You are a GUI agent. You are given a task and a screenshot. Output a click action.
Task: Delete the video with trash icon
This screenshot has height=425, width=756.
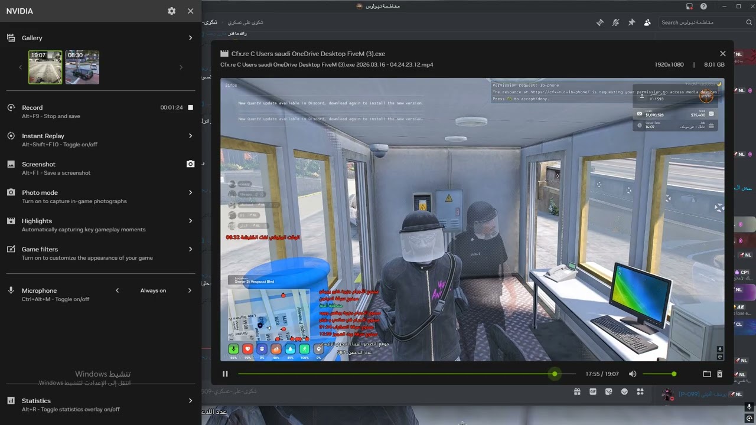coord(719,374)
